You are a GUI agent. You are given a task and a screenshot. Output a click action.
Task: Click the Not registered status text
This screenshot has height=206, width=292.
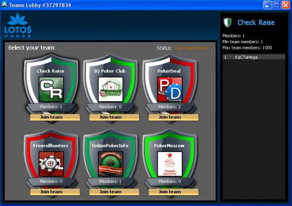click(191, 48)
